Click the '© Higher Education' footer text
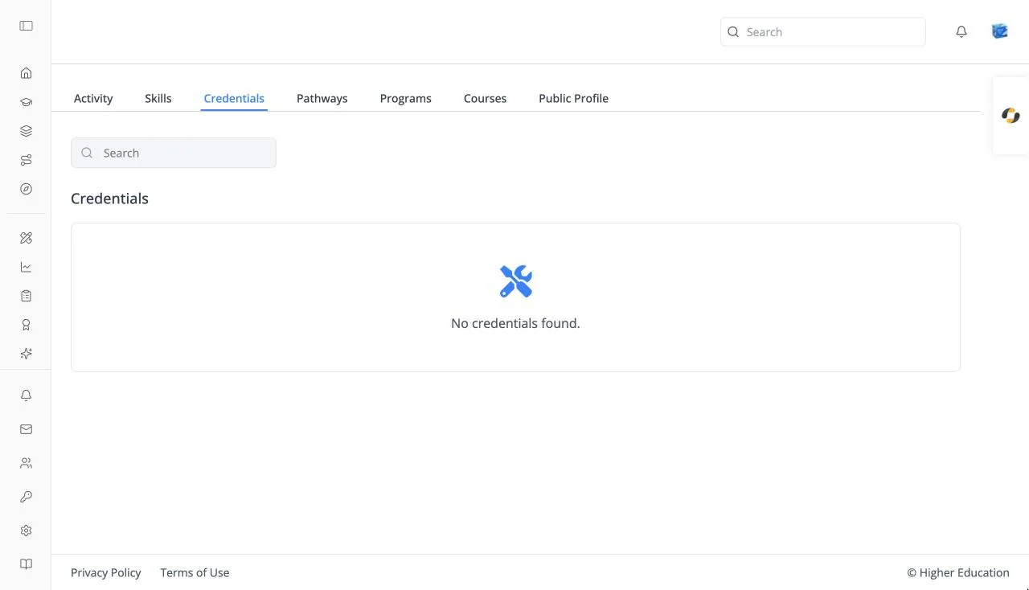 coord(958,572)
